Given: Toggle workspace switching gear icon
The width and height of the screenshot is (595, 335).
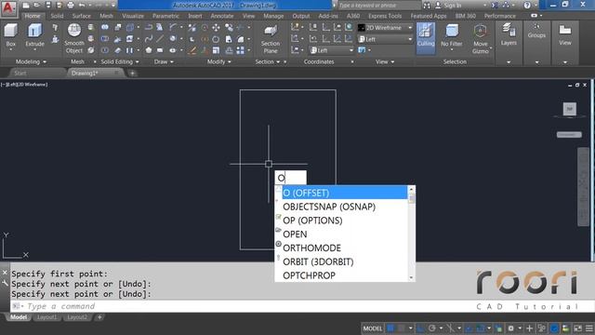Looking at the screenshot, I should (510, 328).
